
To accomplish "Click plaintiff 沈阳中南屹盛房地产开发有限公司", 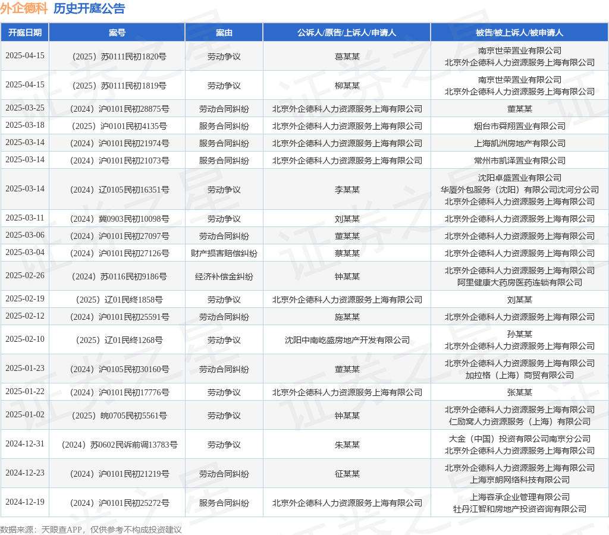I will (347, 340).
